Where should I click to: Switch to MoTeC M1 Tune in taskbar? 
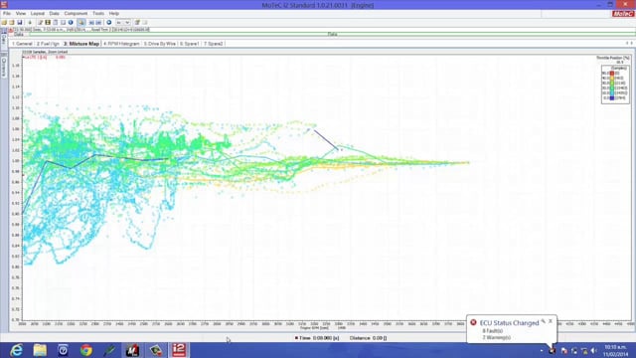(132, 350)
